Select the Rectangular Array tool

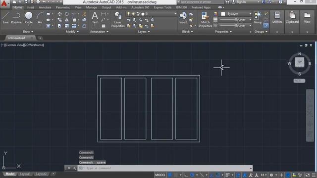(x=74, y=26)
